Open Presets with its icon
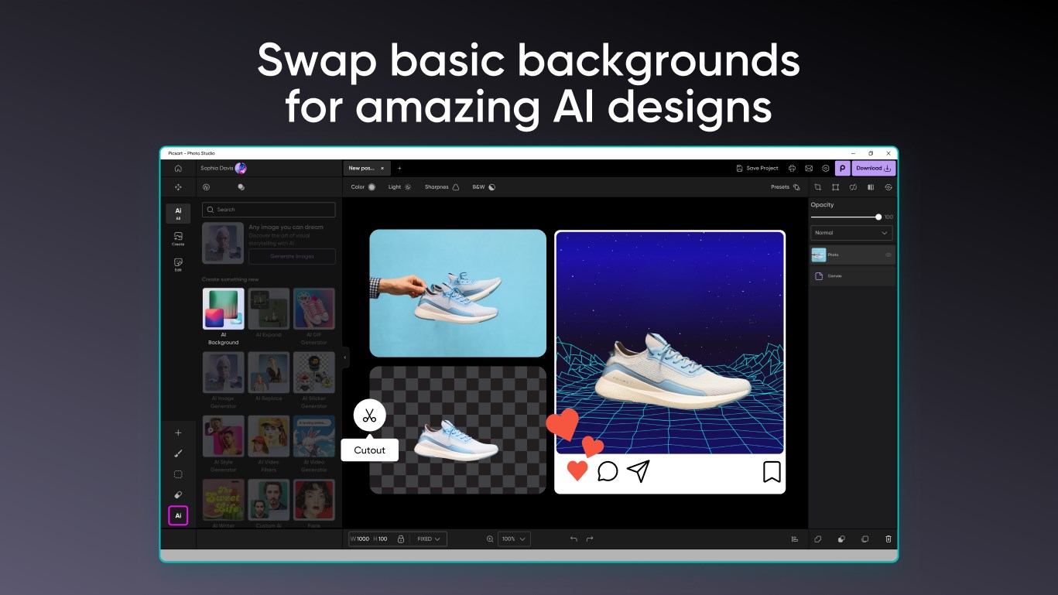Image resolution: width=1058 pixels, height=595 pixels. tap(783, 186)
